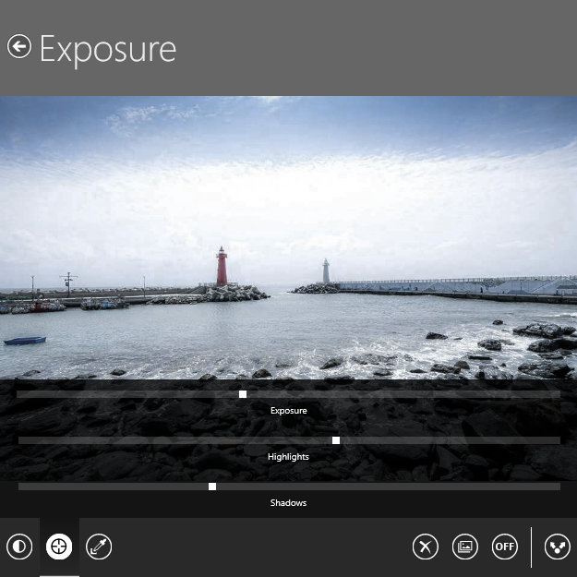Click the back arrow next to Exposure
The image size is (577, 577).
pos(19,46)
